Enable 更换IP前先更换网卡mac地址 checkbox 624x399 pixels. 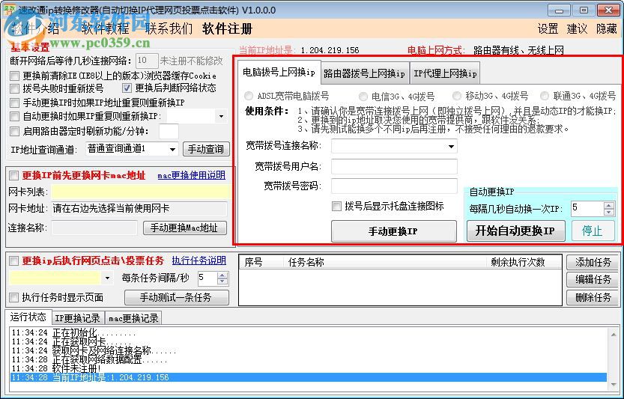[14, 175]
